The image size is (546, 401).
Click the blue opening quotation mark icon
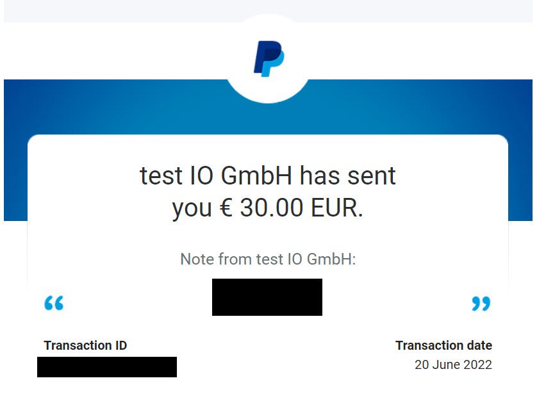pyautogui.click(x=54, y=303)
